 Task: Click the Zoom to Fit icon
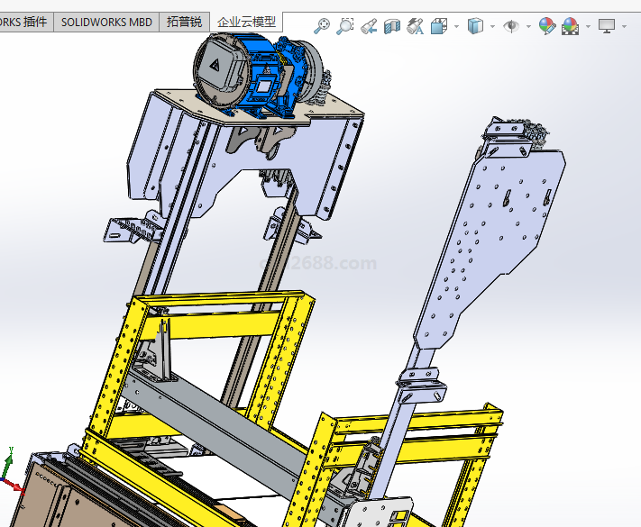(x=322, y=27)
